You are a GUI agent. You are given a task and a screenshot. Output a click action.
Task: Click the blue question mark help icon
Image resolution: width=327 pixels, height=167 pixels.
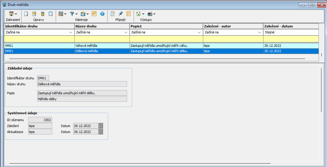click(x=102, y=14)
